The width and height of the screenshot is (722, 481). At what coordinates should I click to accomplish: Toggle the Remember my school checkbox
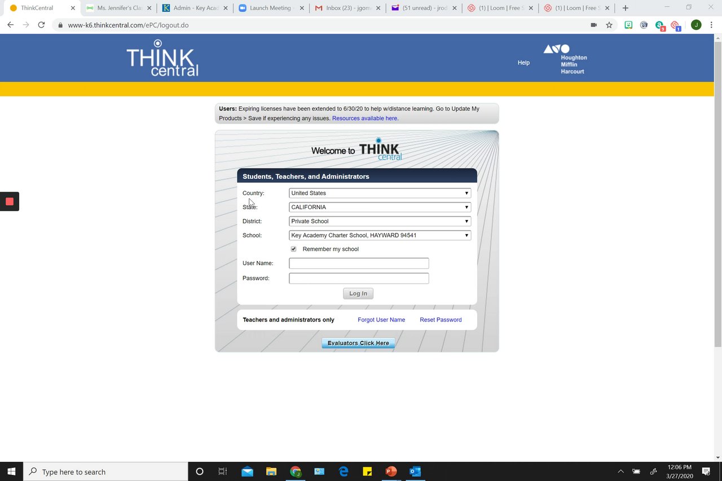coord(293,249)
